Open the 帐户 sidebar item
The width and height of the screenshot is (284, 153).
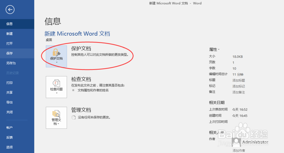point(17,128)
